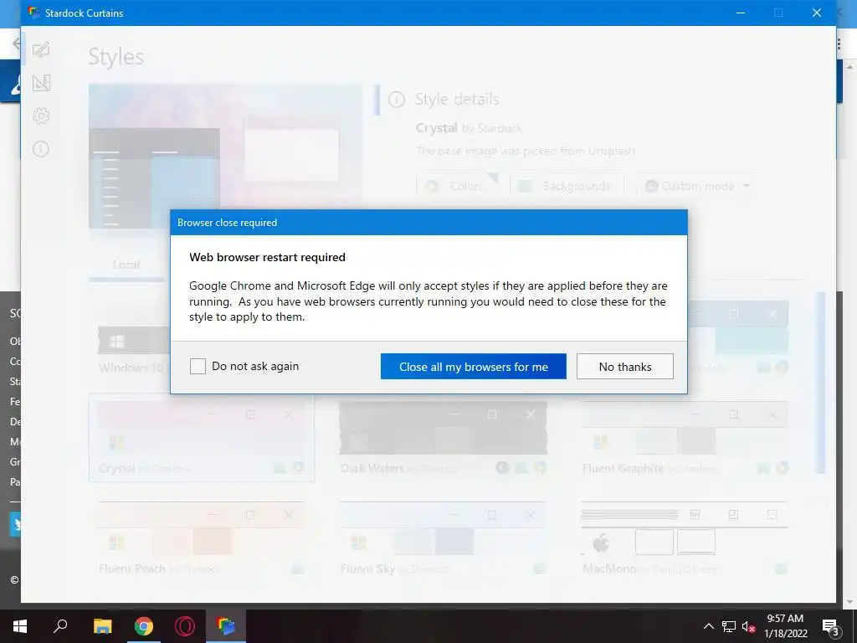Click the dark mode icon on Dark Waters card
Image resolution: width=857 pixels, height=643 pixels.
pyautogui.click(x=502, y=467)
